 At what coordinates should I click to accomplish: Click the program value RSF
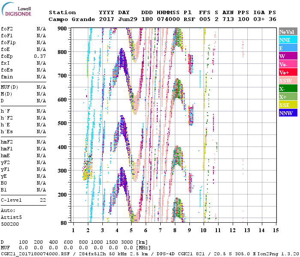tap(189, 19)
